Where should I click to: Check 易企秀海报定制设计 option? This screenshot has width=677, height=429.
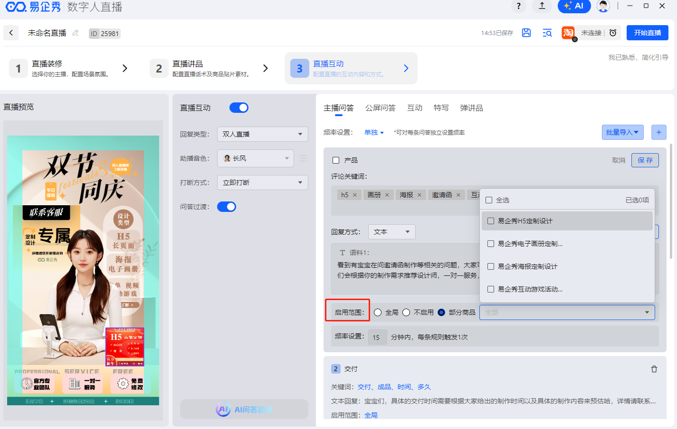[491, 266]
